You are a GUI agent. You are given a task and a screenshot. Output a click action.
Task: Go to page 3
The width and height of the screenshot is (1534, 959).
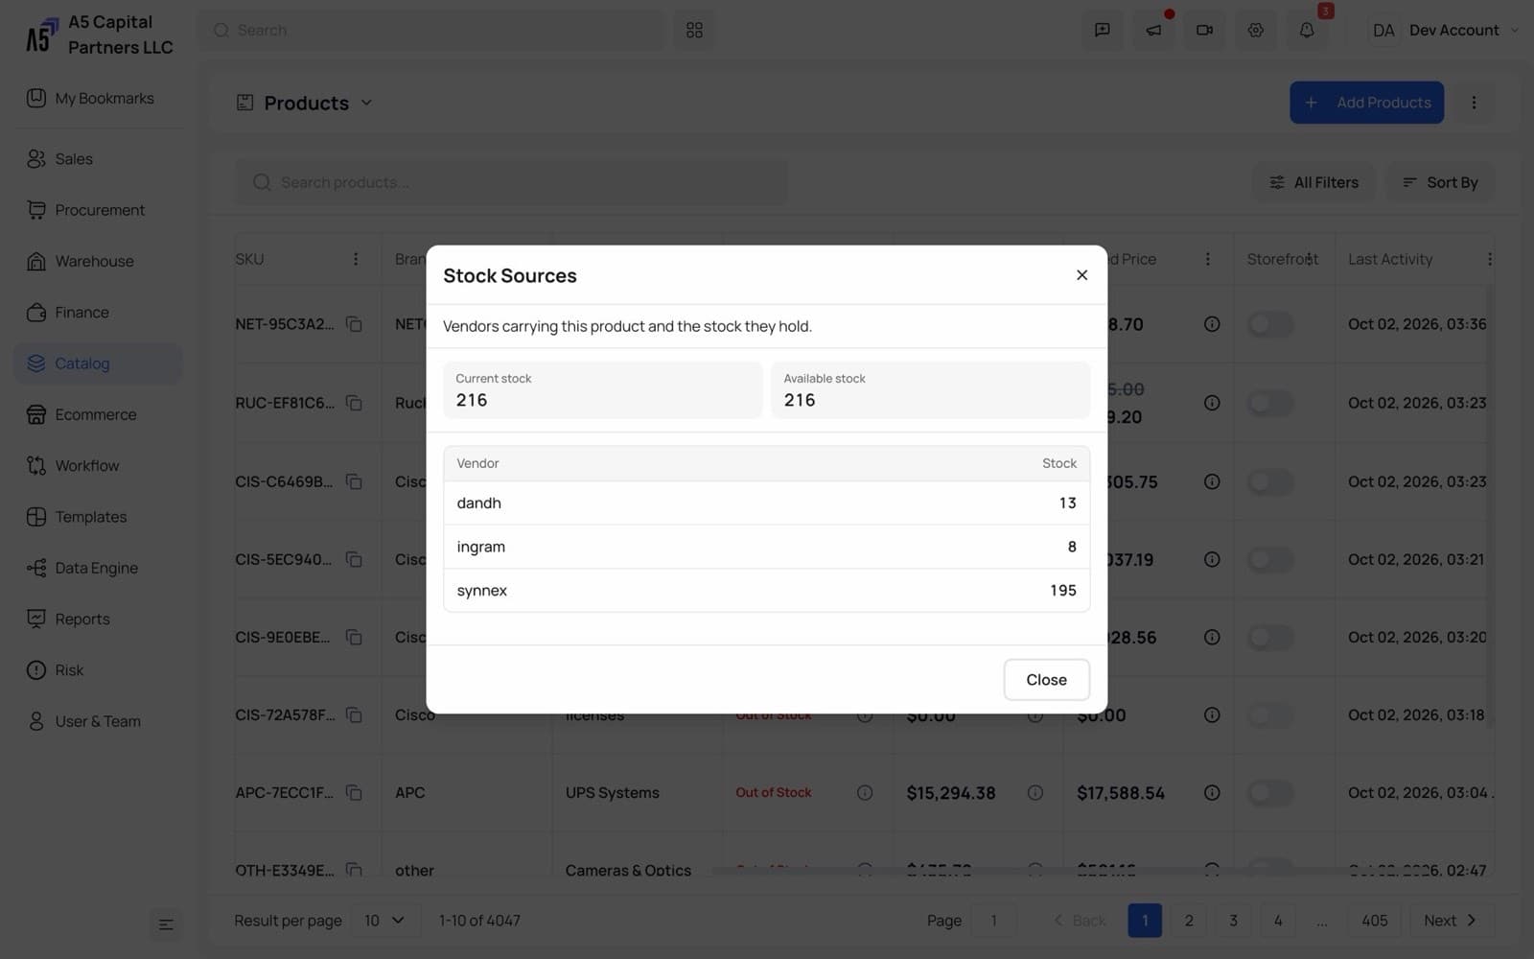[1233, 921]
